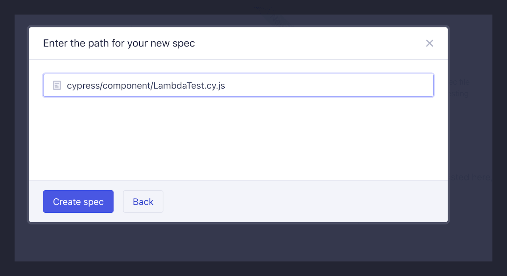Select the blue Create spec label text

[x=78, y=201]
